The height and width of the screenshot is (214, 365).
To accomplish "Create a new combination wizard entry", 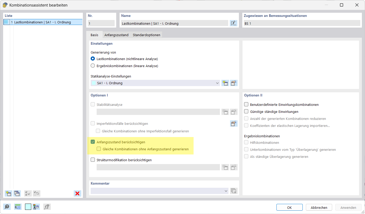I will point(8,193).
